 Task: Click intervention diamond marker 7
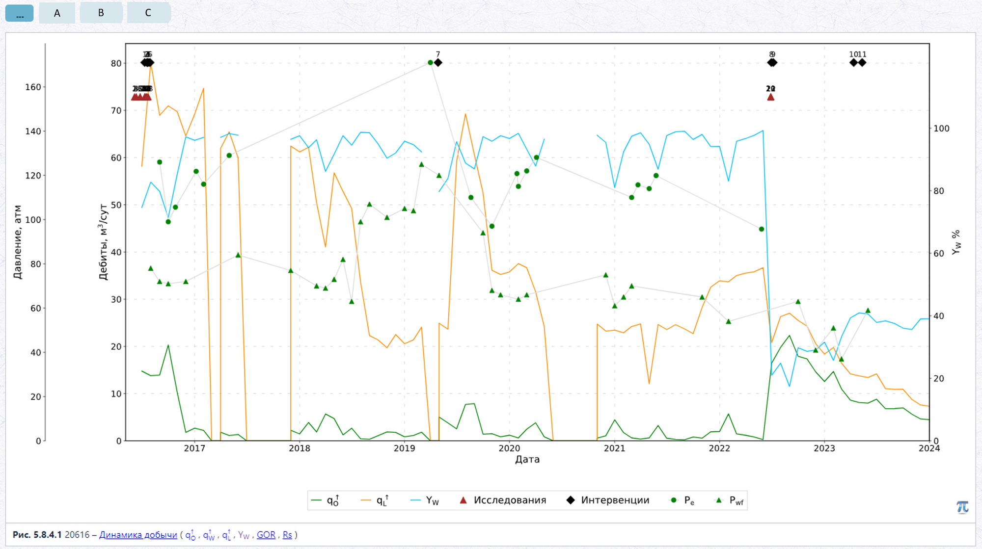(438, 62)
